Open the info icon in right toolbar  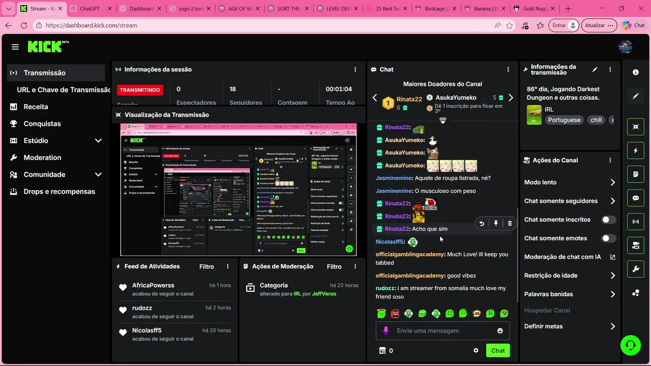pos(636,73)
